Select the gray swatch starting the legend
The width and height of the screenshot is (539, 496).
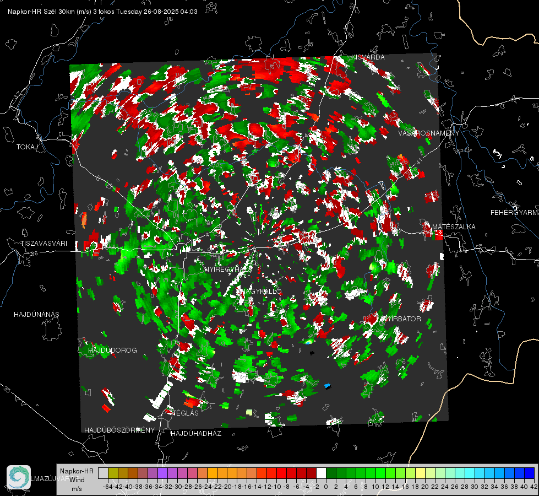[x=103, y=473]
